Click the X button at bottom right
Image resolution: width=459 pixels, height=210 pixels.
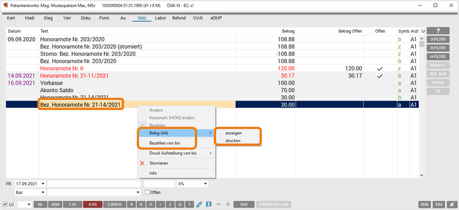point(452,204)
